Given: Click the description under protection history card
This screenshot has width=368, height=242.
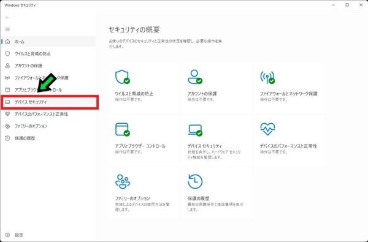Looking at the screenshot, I should 215,207.
